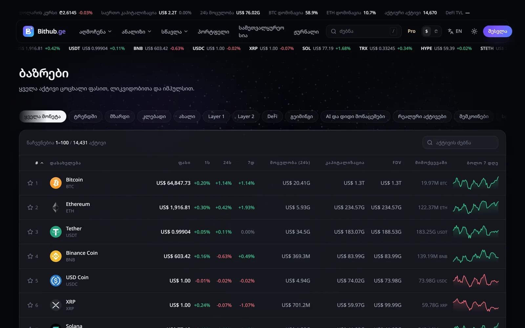
Task: Favorite Binance Coin with the star icon
Action: [30, 256]
